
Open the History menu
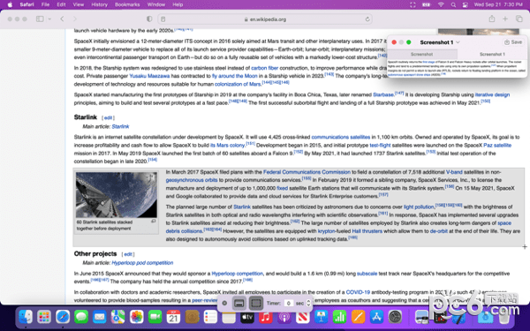coord(99,4)
